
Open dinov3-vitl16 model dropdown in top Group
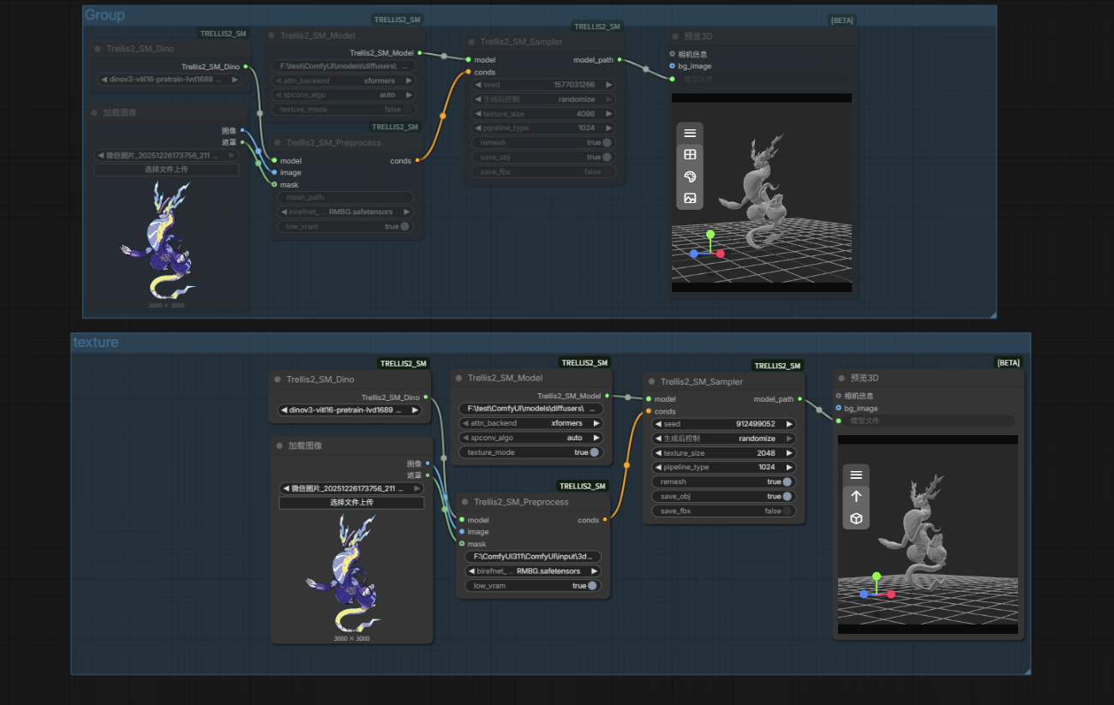170,80
